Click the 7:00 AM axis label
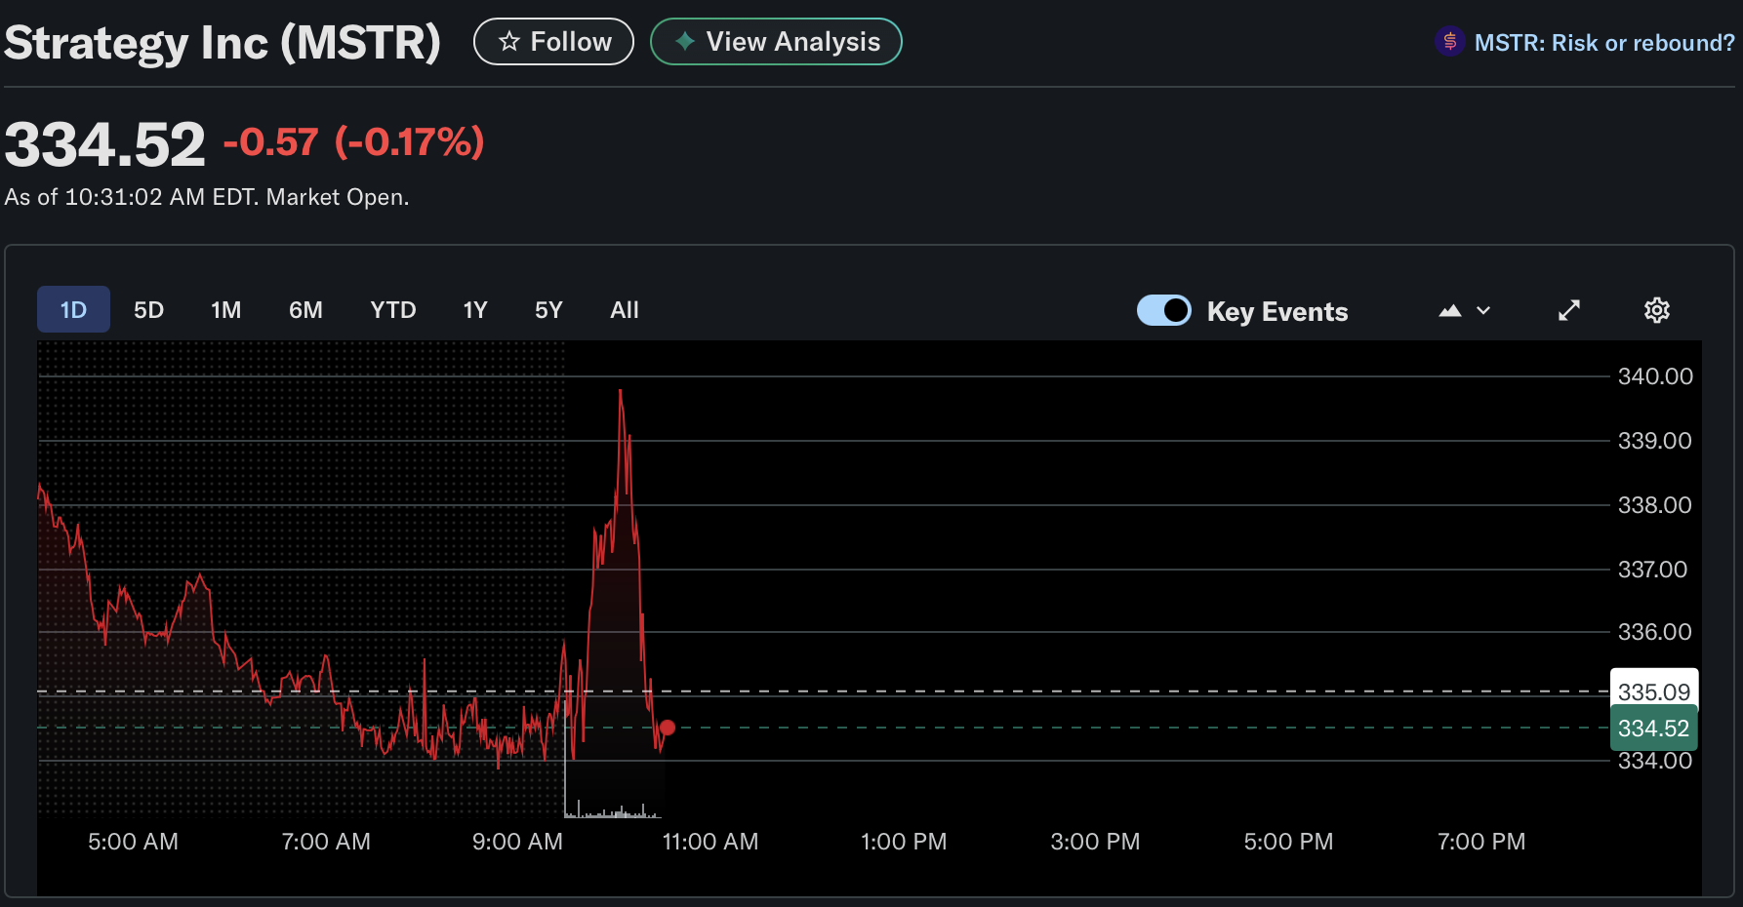Viewport: 1743px width, 907px height. pos(326,842)
